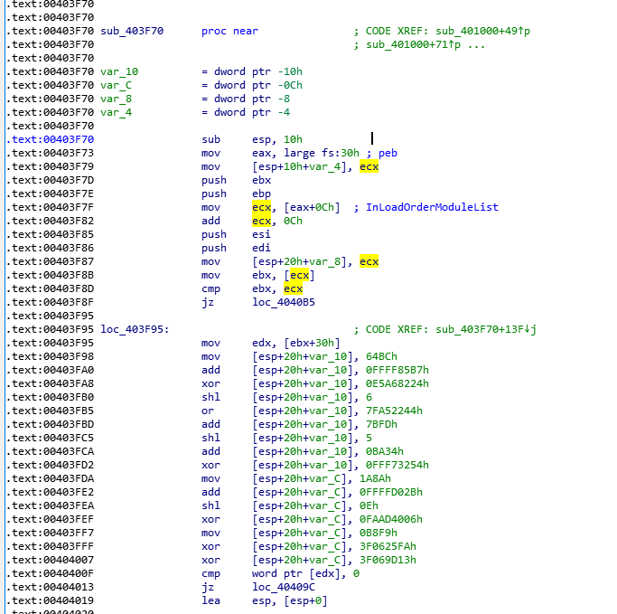Click the var_4 variable definition
This screenshot has width=617, height=614.
pos(117,112)
